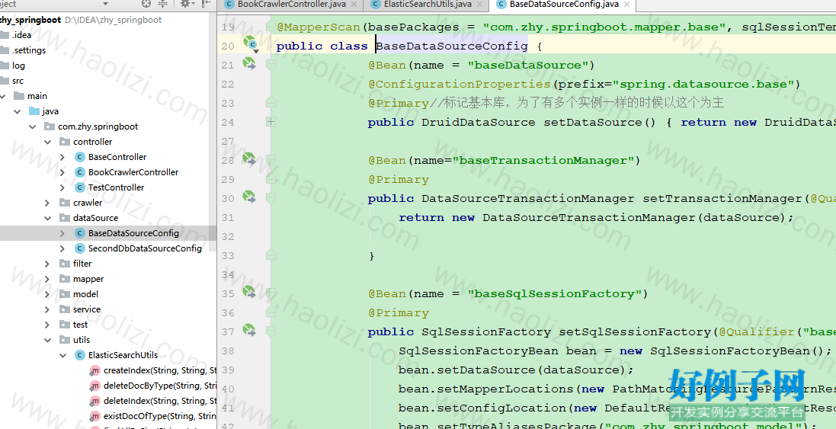
Task: Click the class icon of TestController
Action: (80, 187)
